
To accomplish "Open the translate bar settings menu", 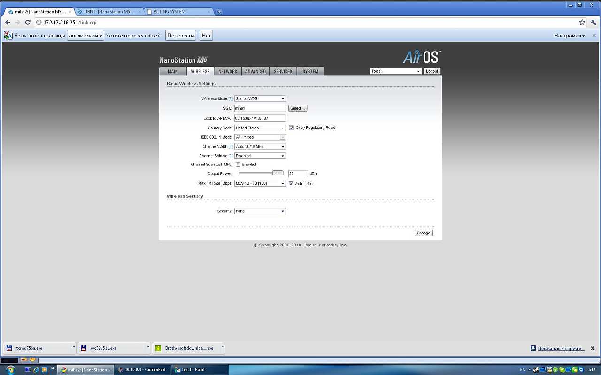I will click(x=570, y=36).
